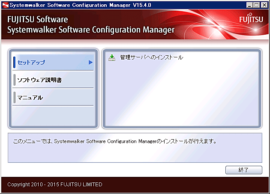The width and height of the screenshot is (270, 194).
Task: Click the Systemwalker title bar app icon
Action: pyautogui.click(x=5, y=5)
